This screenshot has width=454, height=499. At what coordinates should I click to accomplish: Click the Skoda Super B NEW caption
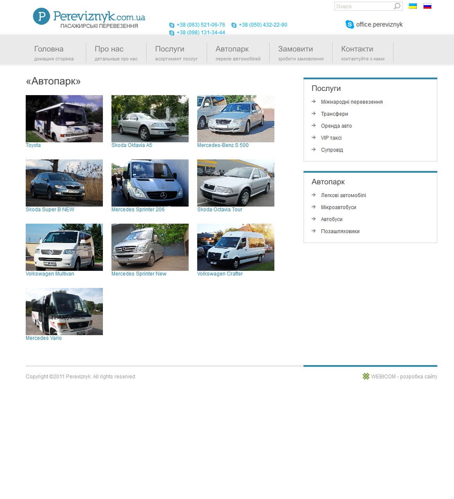50,209
